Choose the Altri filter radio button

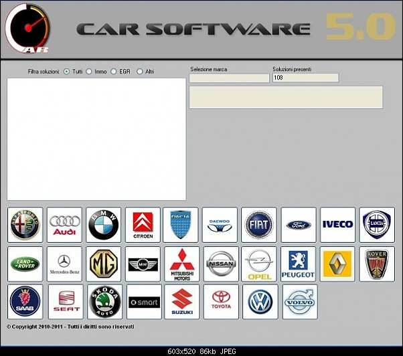tap(139, 72)
